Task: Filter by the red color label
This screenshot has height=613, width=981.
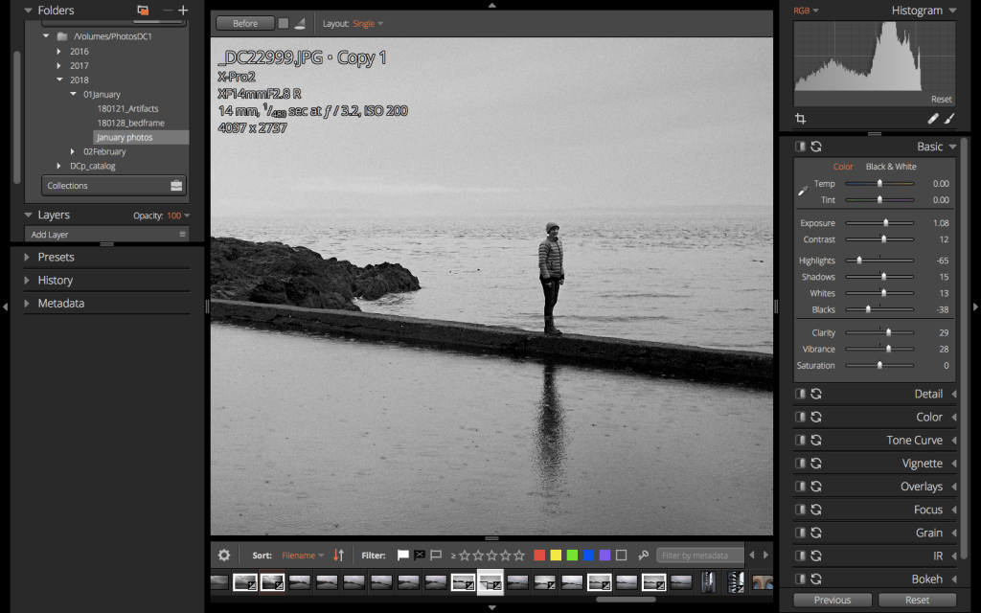Action: click(x=539, y=555)
